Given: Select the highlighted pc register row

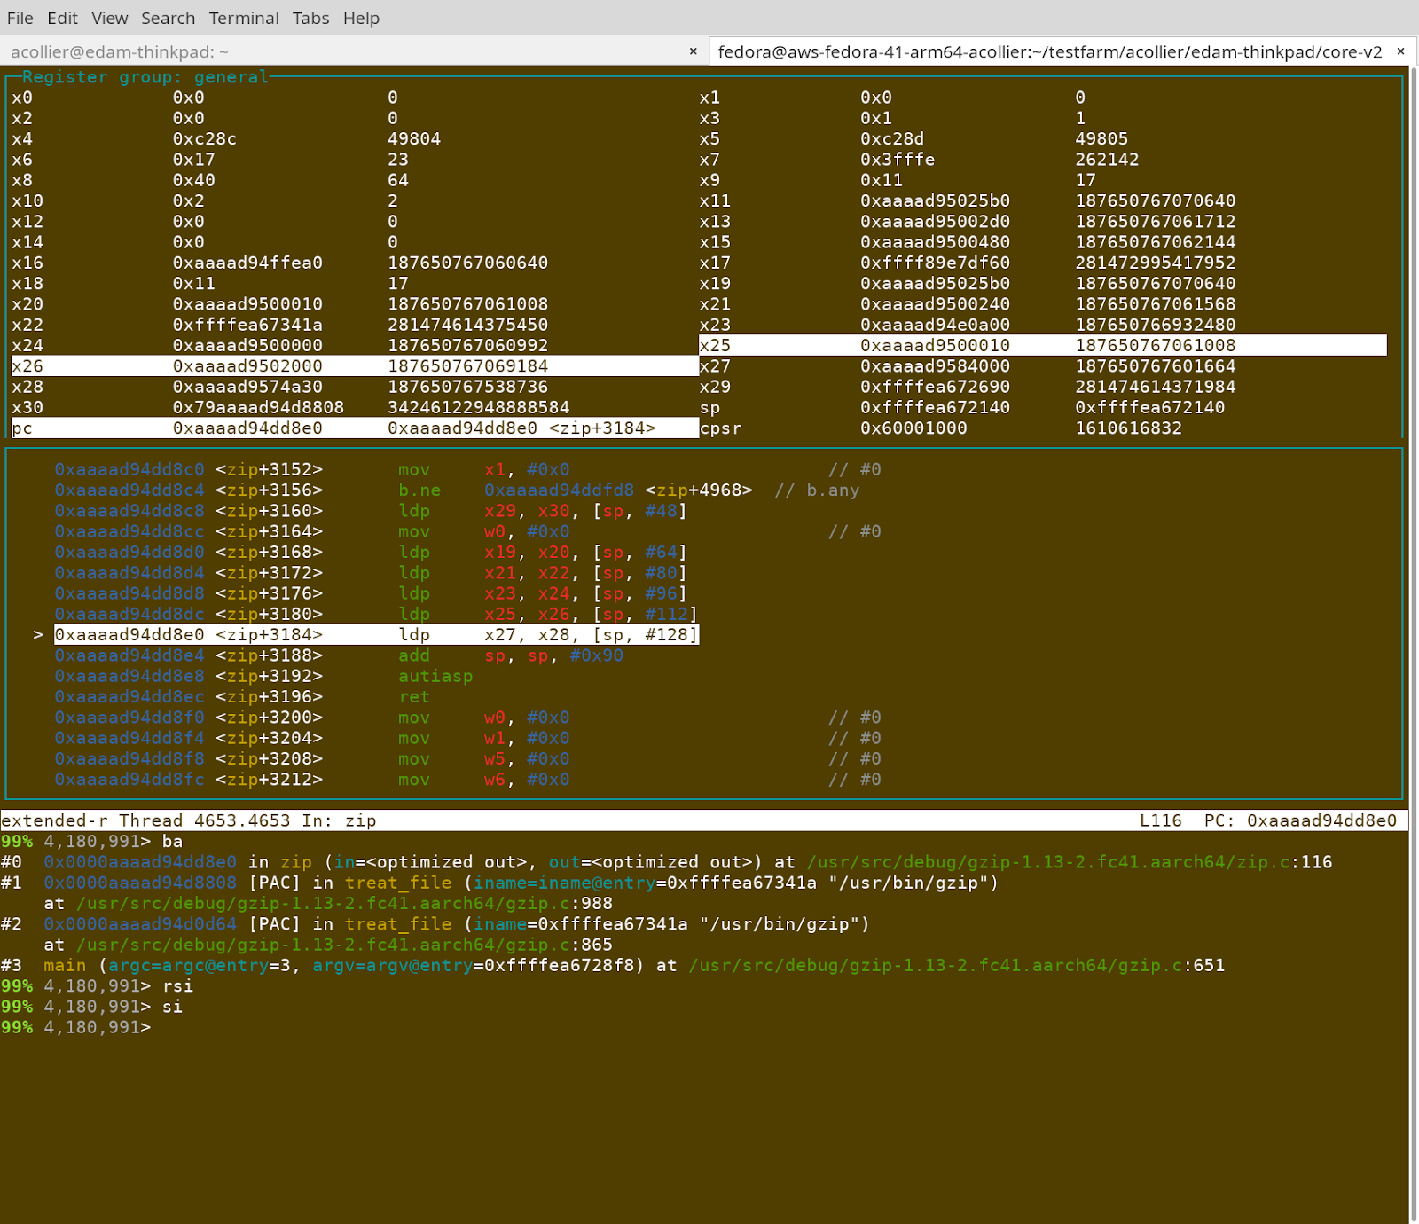Looking at the screenshot, I should (355, 428).
